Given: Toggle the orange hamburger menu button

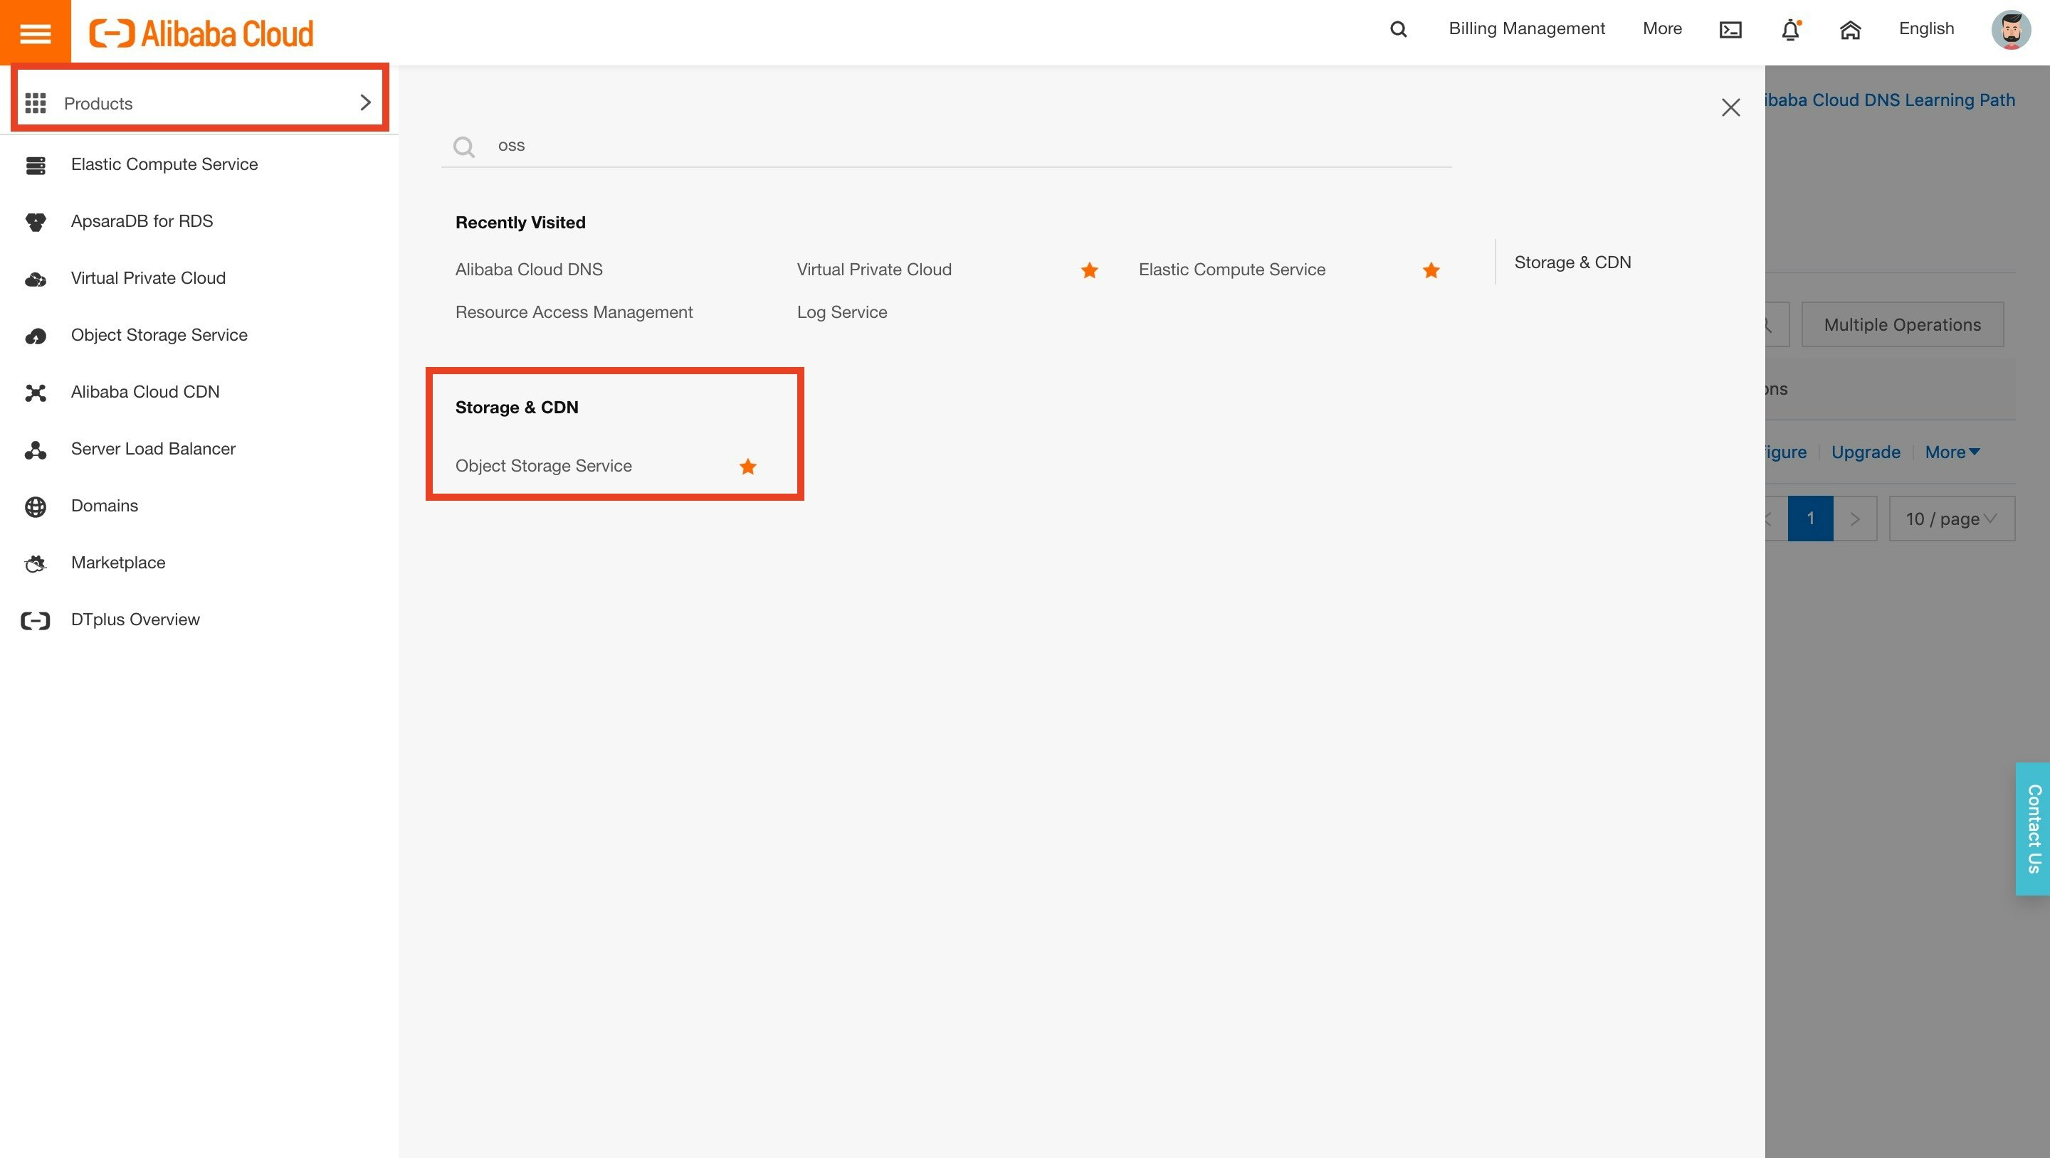Looking at the screenshot, I should (x=35, y=33).
